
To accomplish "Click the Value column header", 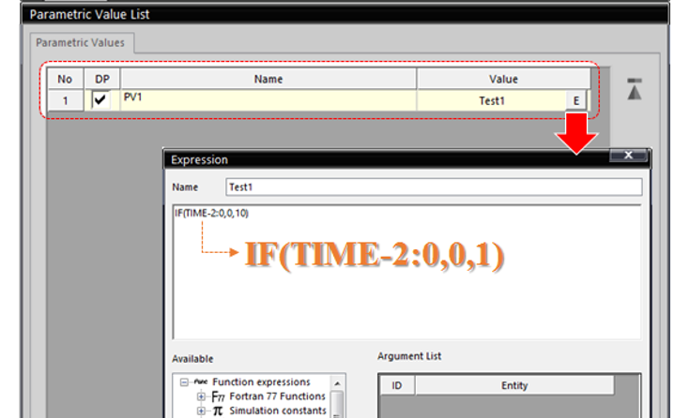I will coord(503,80).
